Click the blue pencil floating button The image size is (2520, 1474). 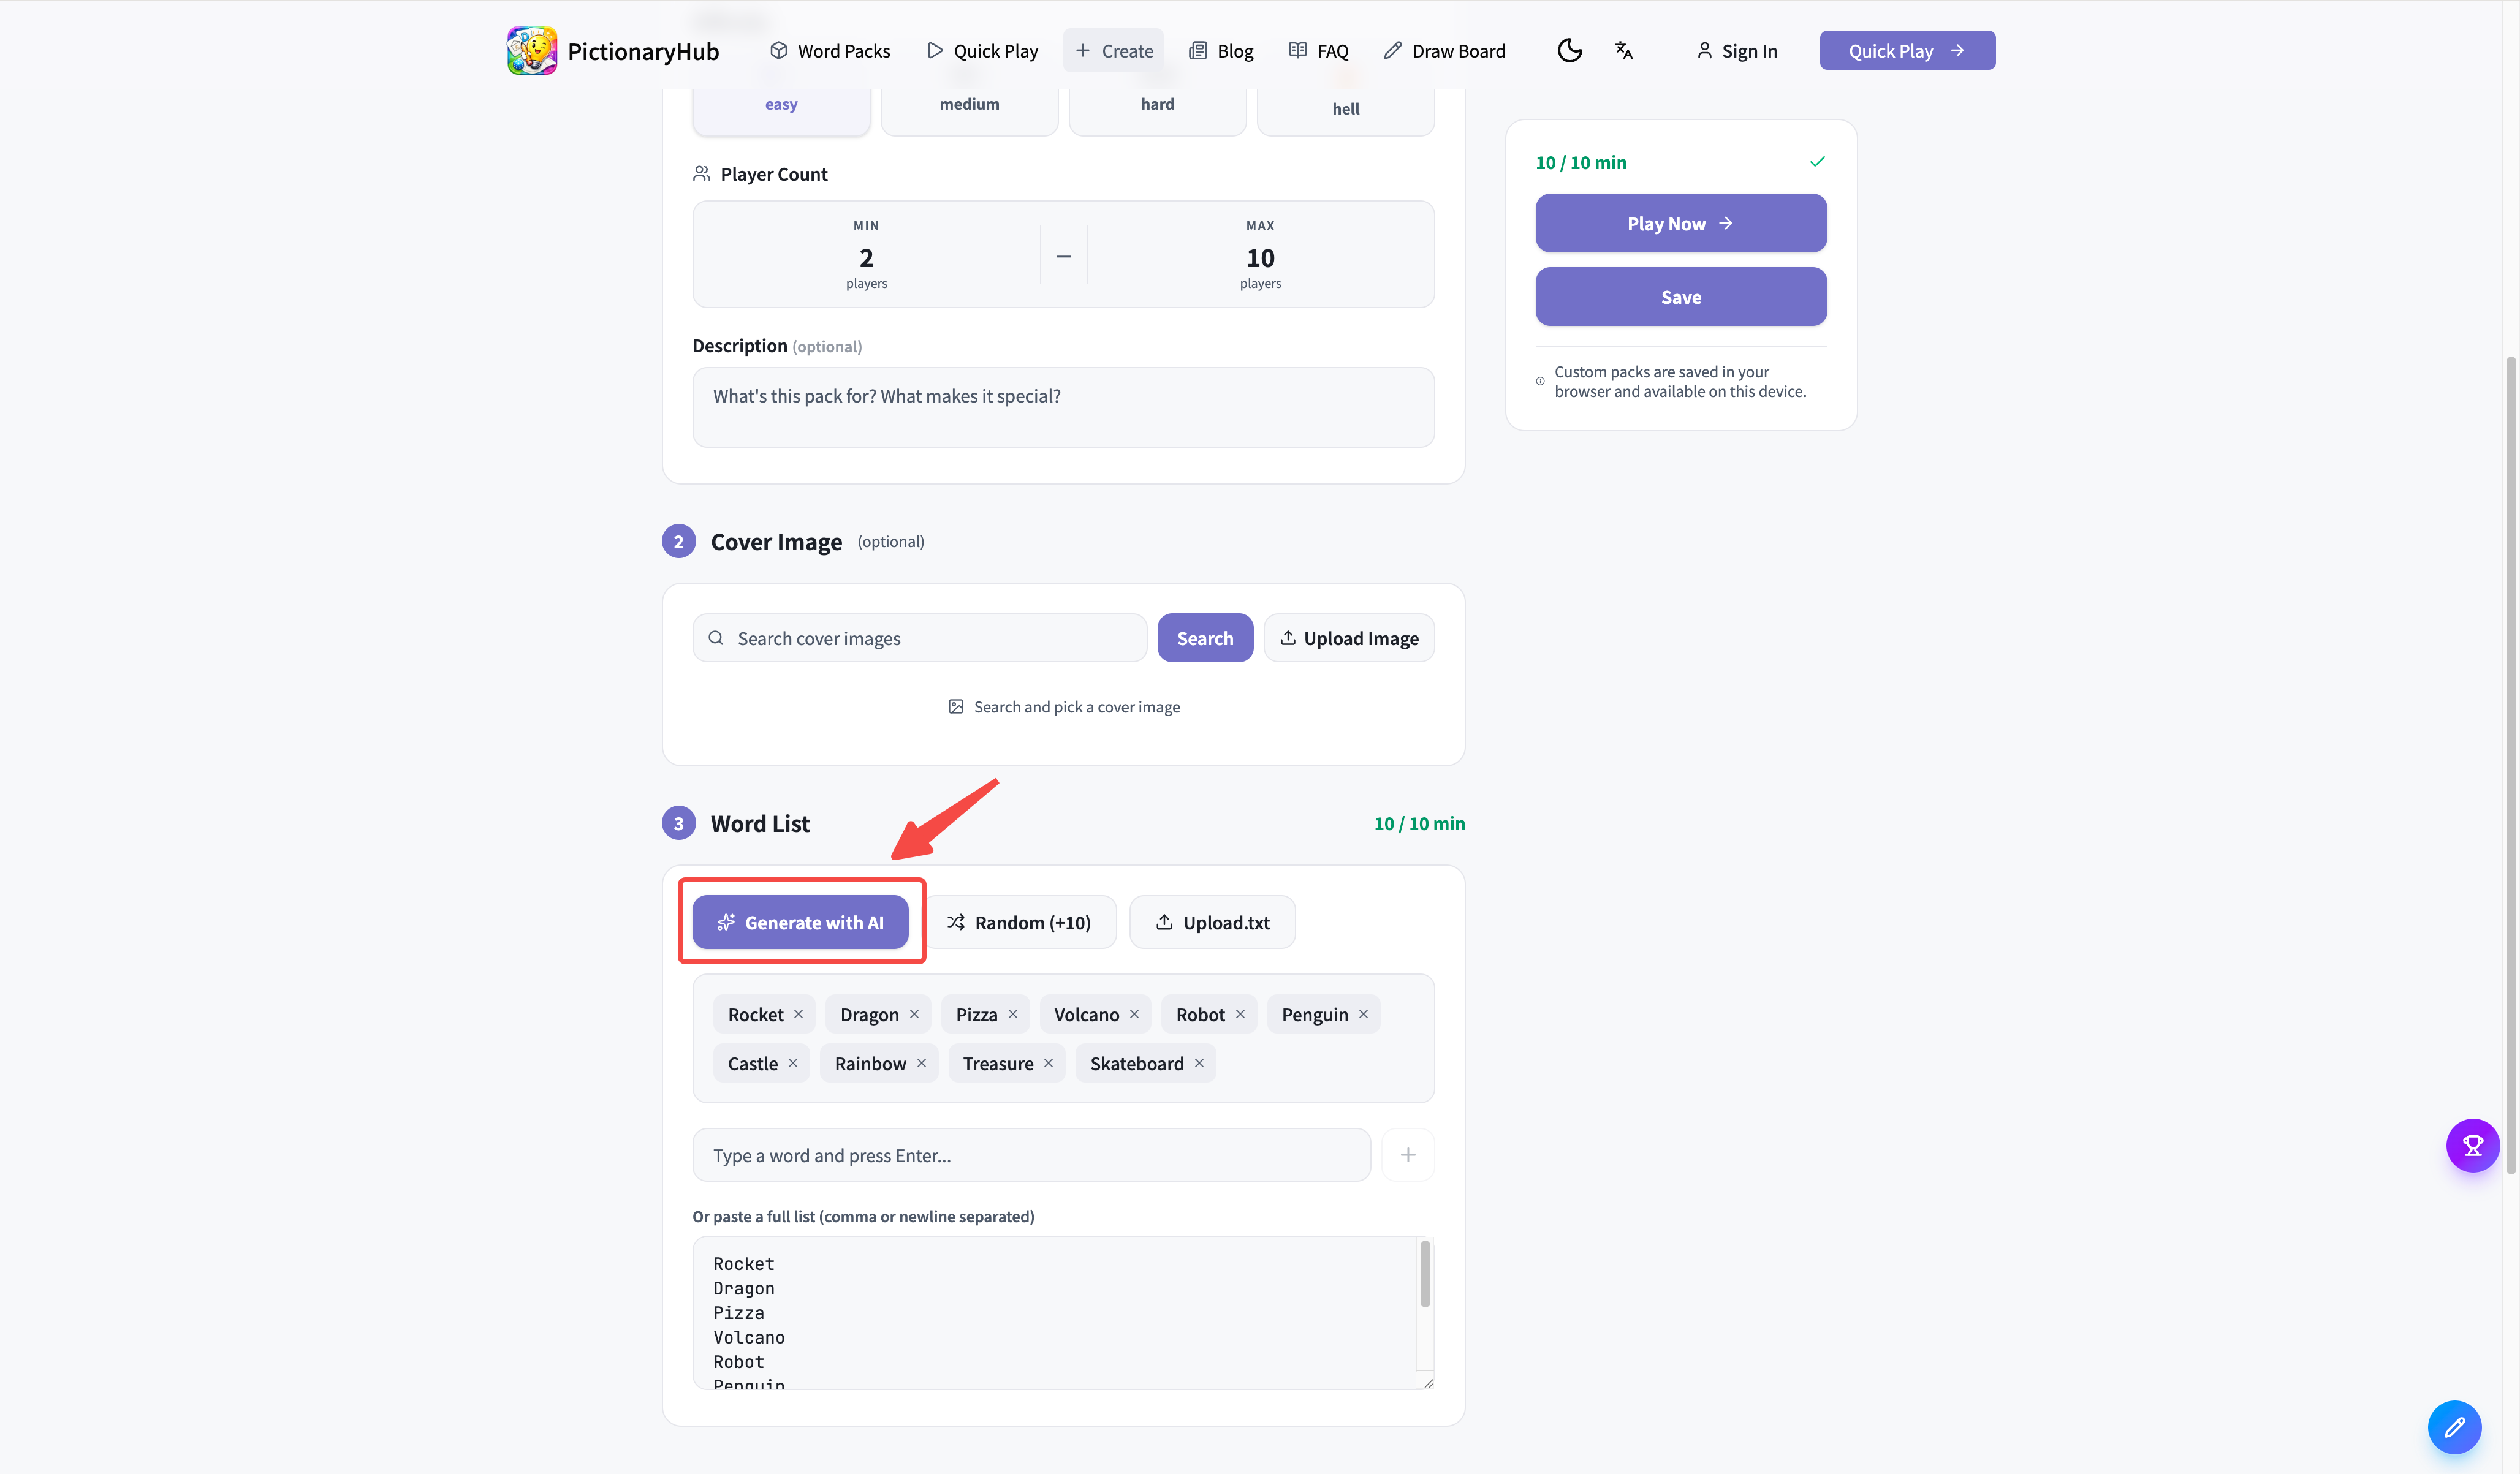tap(2454, 1427)
